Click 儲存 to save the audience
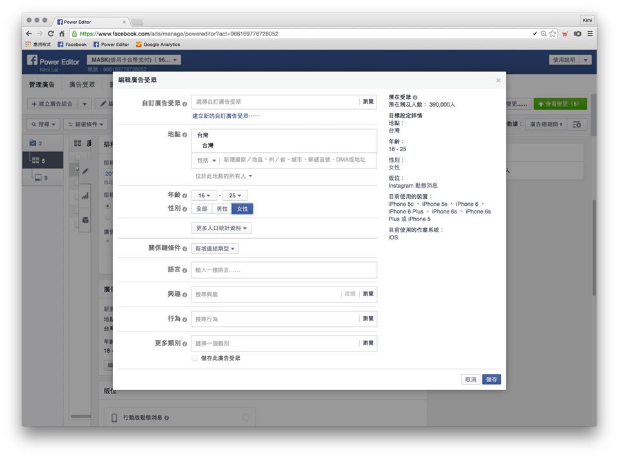Image resolution: width=619 pixels, height=458 pixels. (x=491, y=379)
